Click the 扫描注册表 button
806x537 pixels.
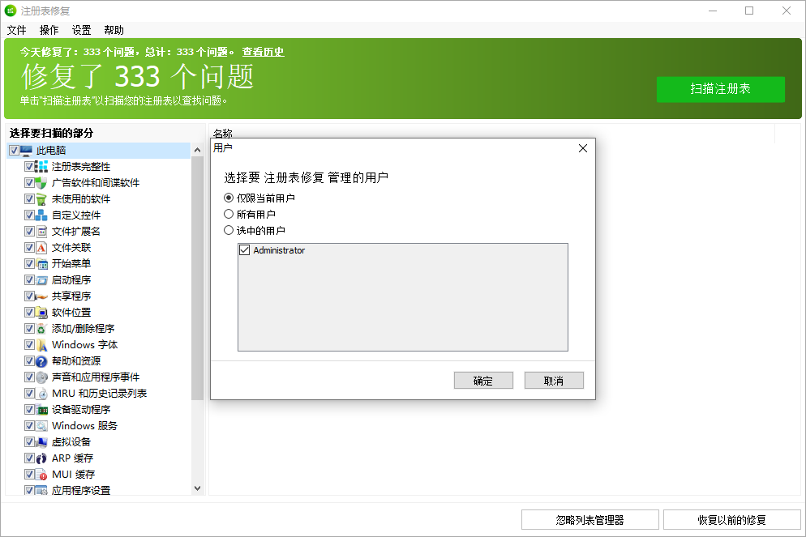(x=720, y=89)
